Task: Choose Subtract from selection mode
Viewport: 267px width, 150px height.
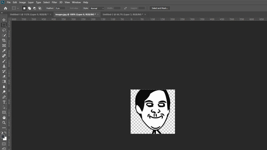Action: pos(35,8)
